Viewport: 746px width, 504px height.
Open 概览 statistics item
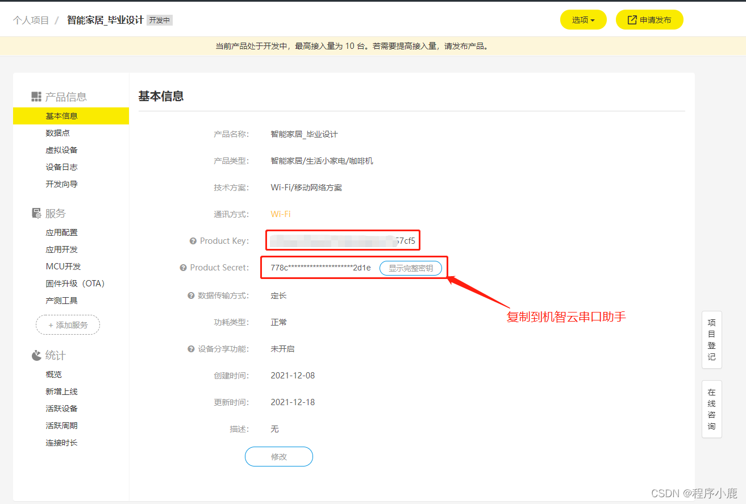tap(54, 374)
